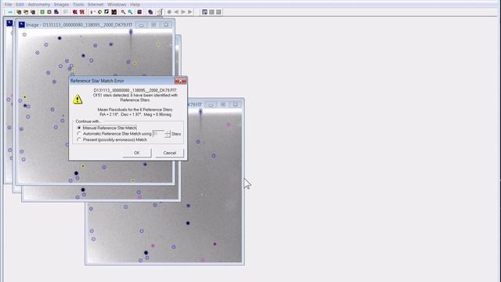The height and width of the screenshot is (282, 501).
Task: Click the blue stacked-images icon in toolbar
Action: click(x=56, y=12)
